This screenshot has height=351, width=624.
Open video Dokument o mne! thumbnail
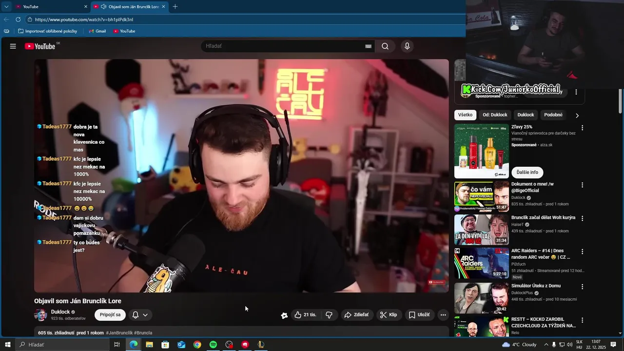click(x=482, y=196)
